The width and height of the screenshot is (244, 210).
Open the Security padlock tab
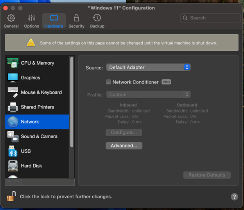click(x=76, y=21)
